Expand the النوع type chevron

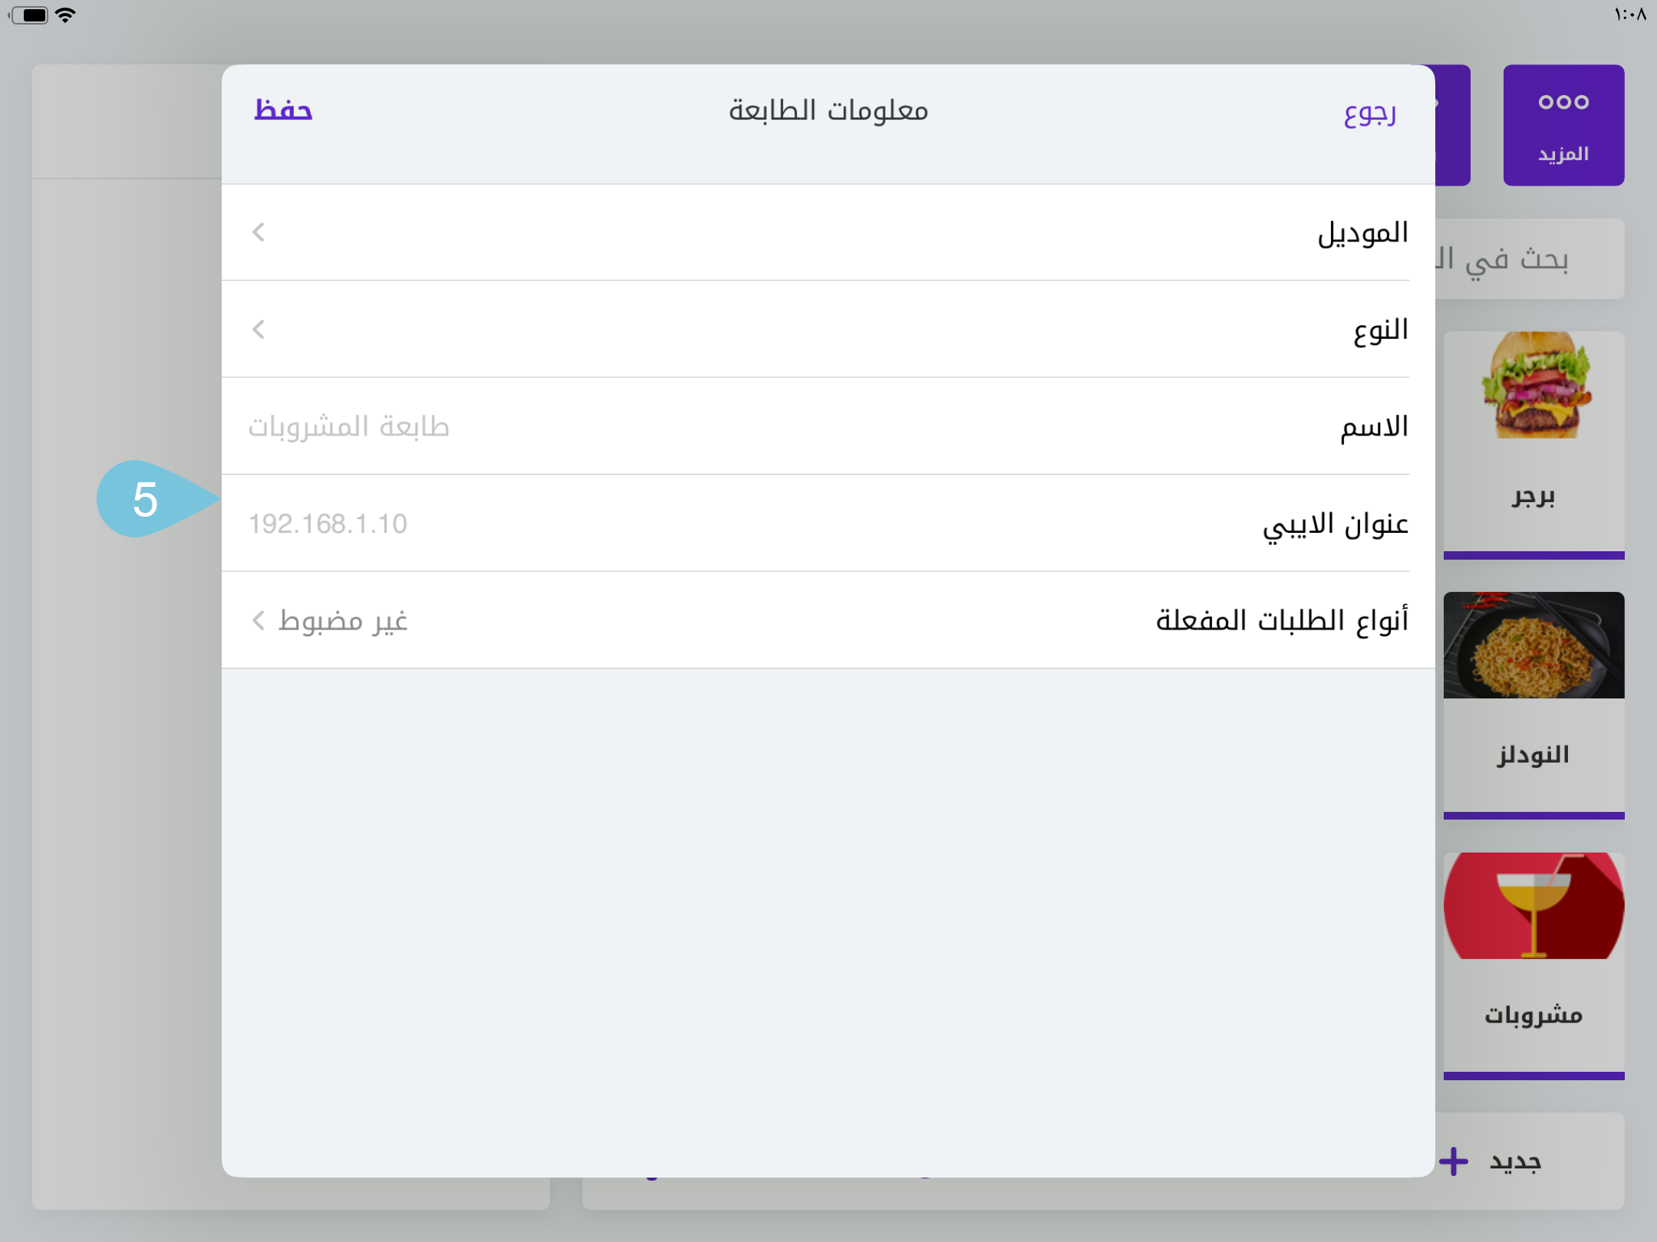259,330
